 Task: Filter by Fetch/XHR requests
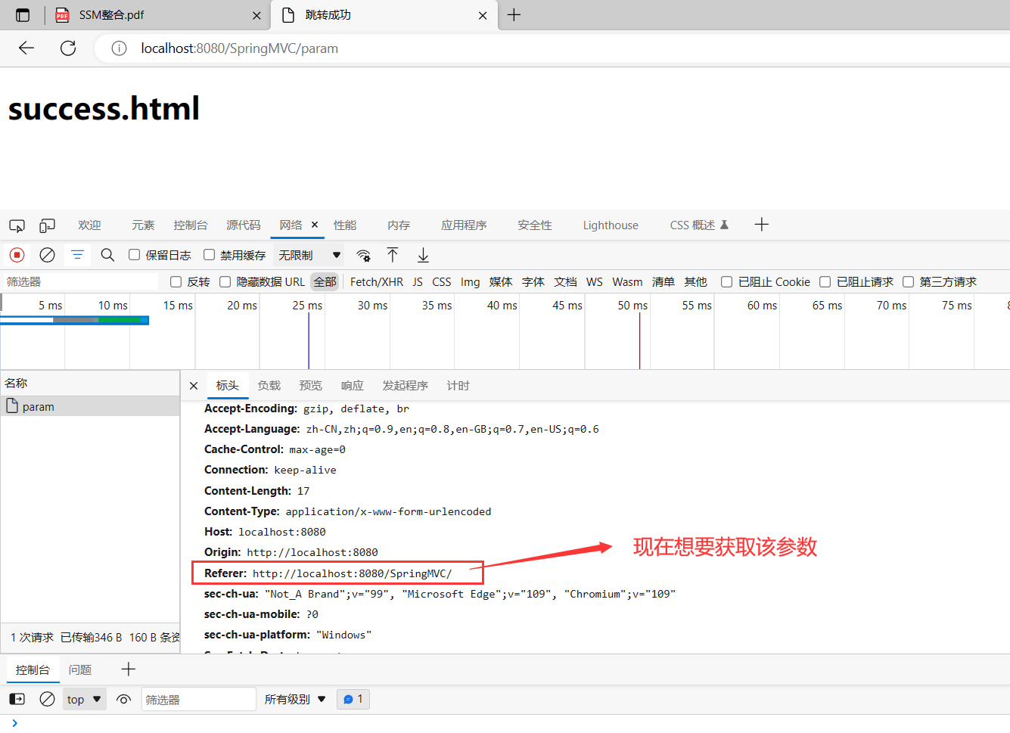click(x=377, y=281)
